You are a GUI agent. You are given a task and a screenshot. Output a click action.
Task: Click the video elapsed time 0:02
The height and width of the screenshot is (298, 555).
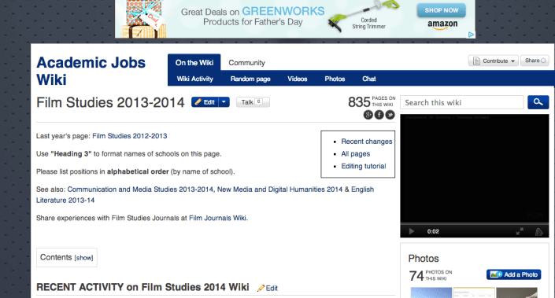click(433, 231)
